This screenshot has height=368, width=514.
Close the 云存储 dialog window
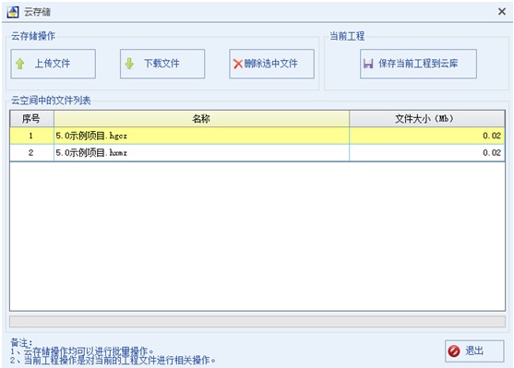coord(502,12)
